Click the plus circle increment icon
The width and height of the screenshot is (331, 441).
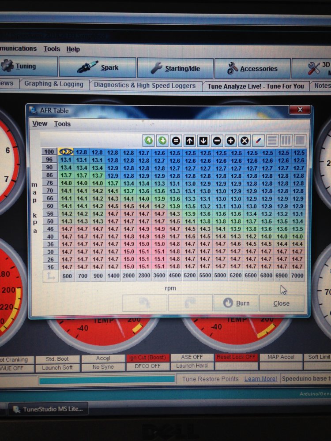230,141
